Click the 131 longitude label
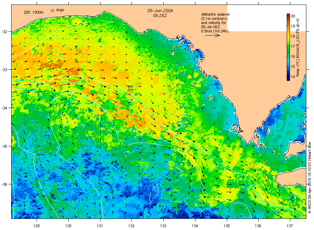The width and height of the screenshot is (314, 230). tap(100, 226)
